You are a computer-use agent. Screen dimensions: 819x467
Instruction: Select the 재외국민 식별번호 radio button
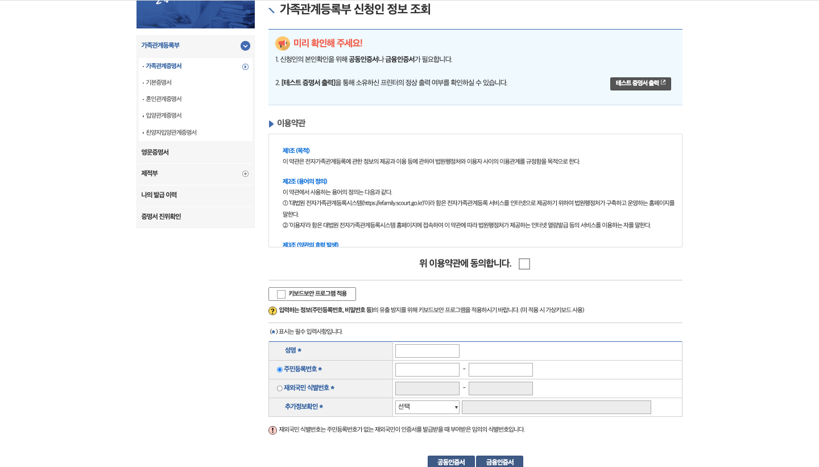(280, 389)
